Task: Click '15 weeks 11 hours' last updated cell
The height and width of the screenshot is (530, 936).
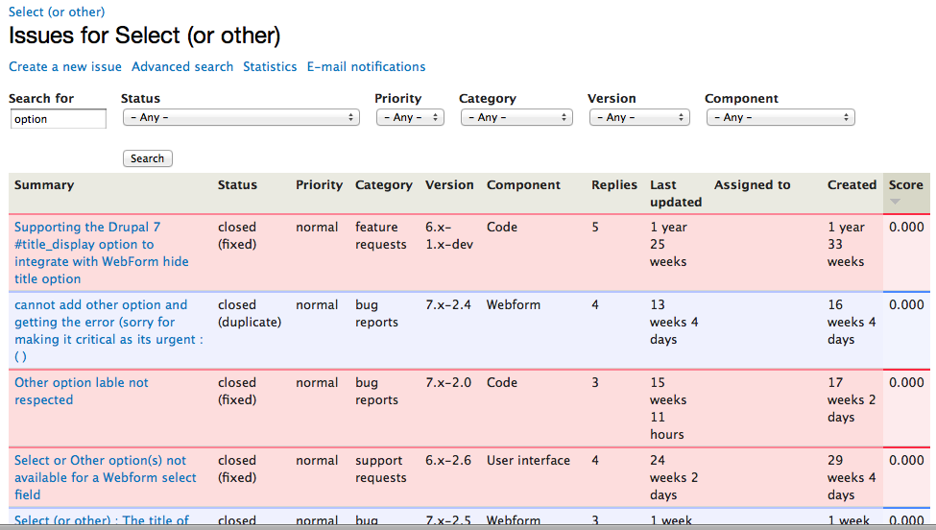Action: (668, 408)
